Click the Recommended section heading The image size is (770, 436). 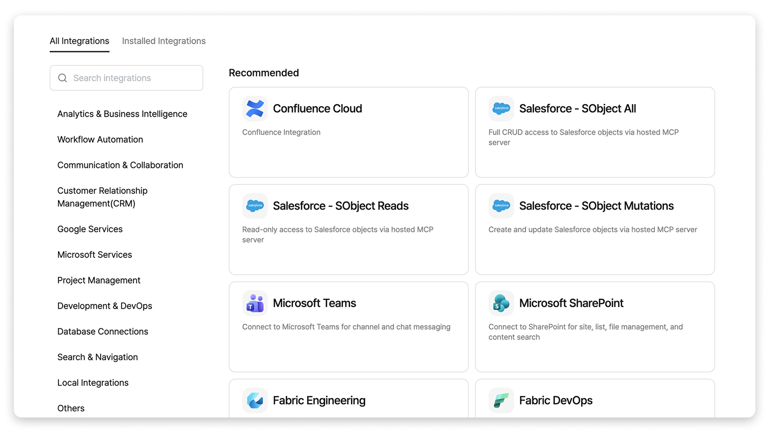coord(264,73)
